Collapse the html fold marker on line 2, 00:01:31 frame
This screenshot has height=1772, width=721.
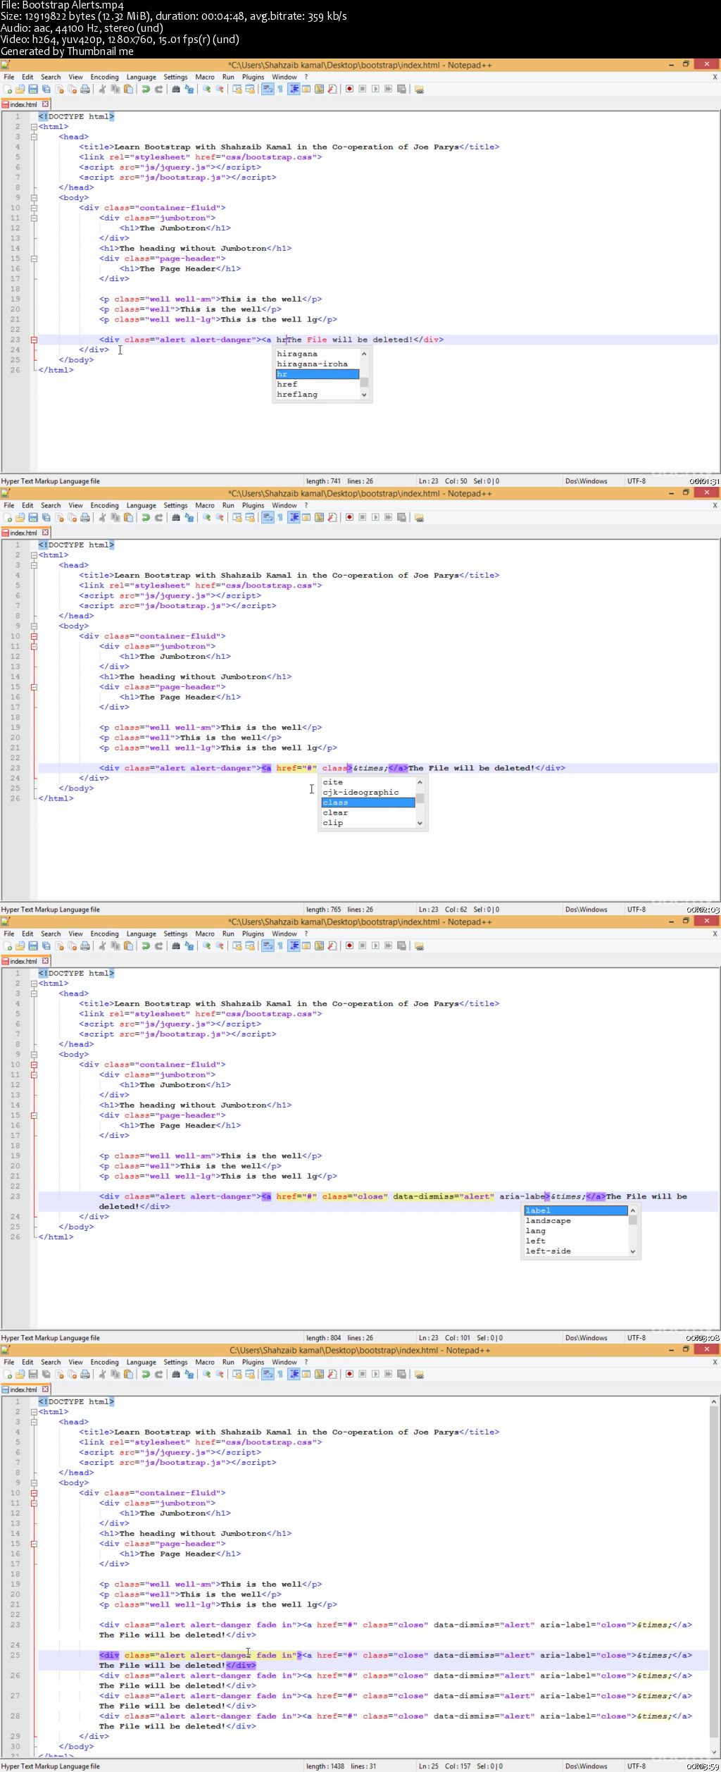point(34,127)
